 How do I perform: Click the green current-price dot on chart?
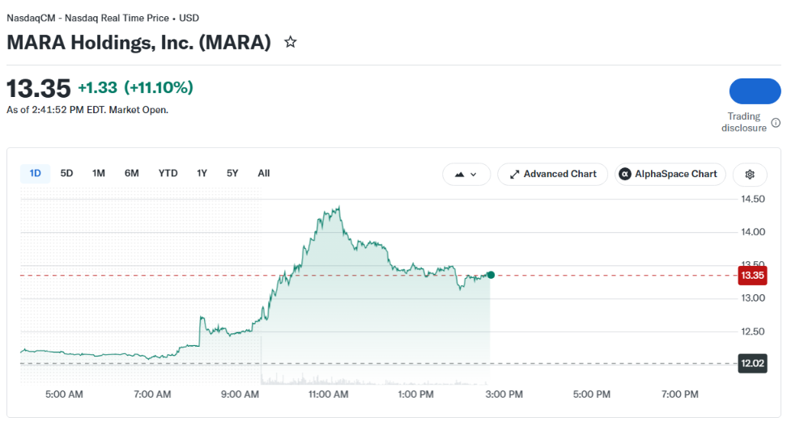coord(491,275)
